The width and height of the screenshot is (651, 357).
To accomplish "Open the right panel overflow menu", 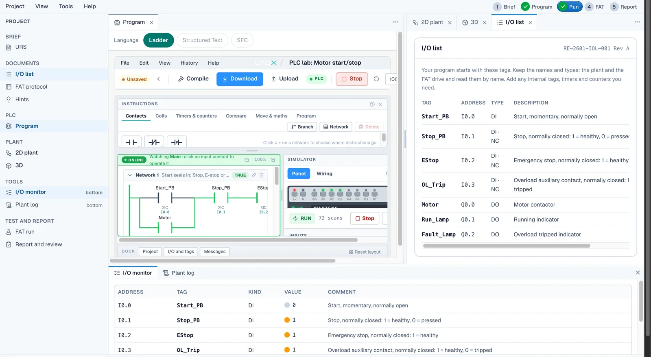I will (637, 22).
